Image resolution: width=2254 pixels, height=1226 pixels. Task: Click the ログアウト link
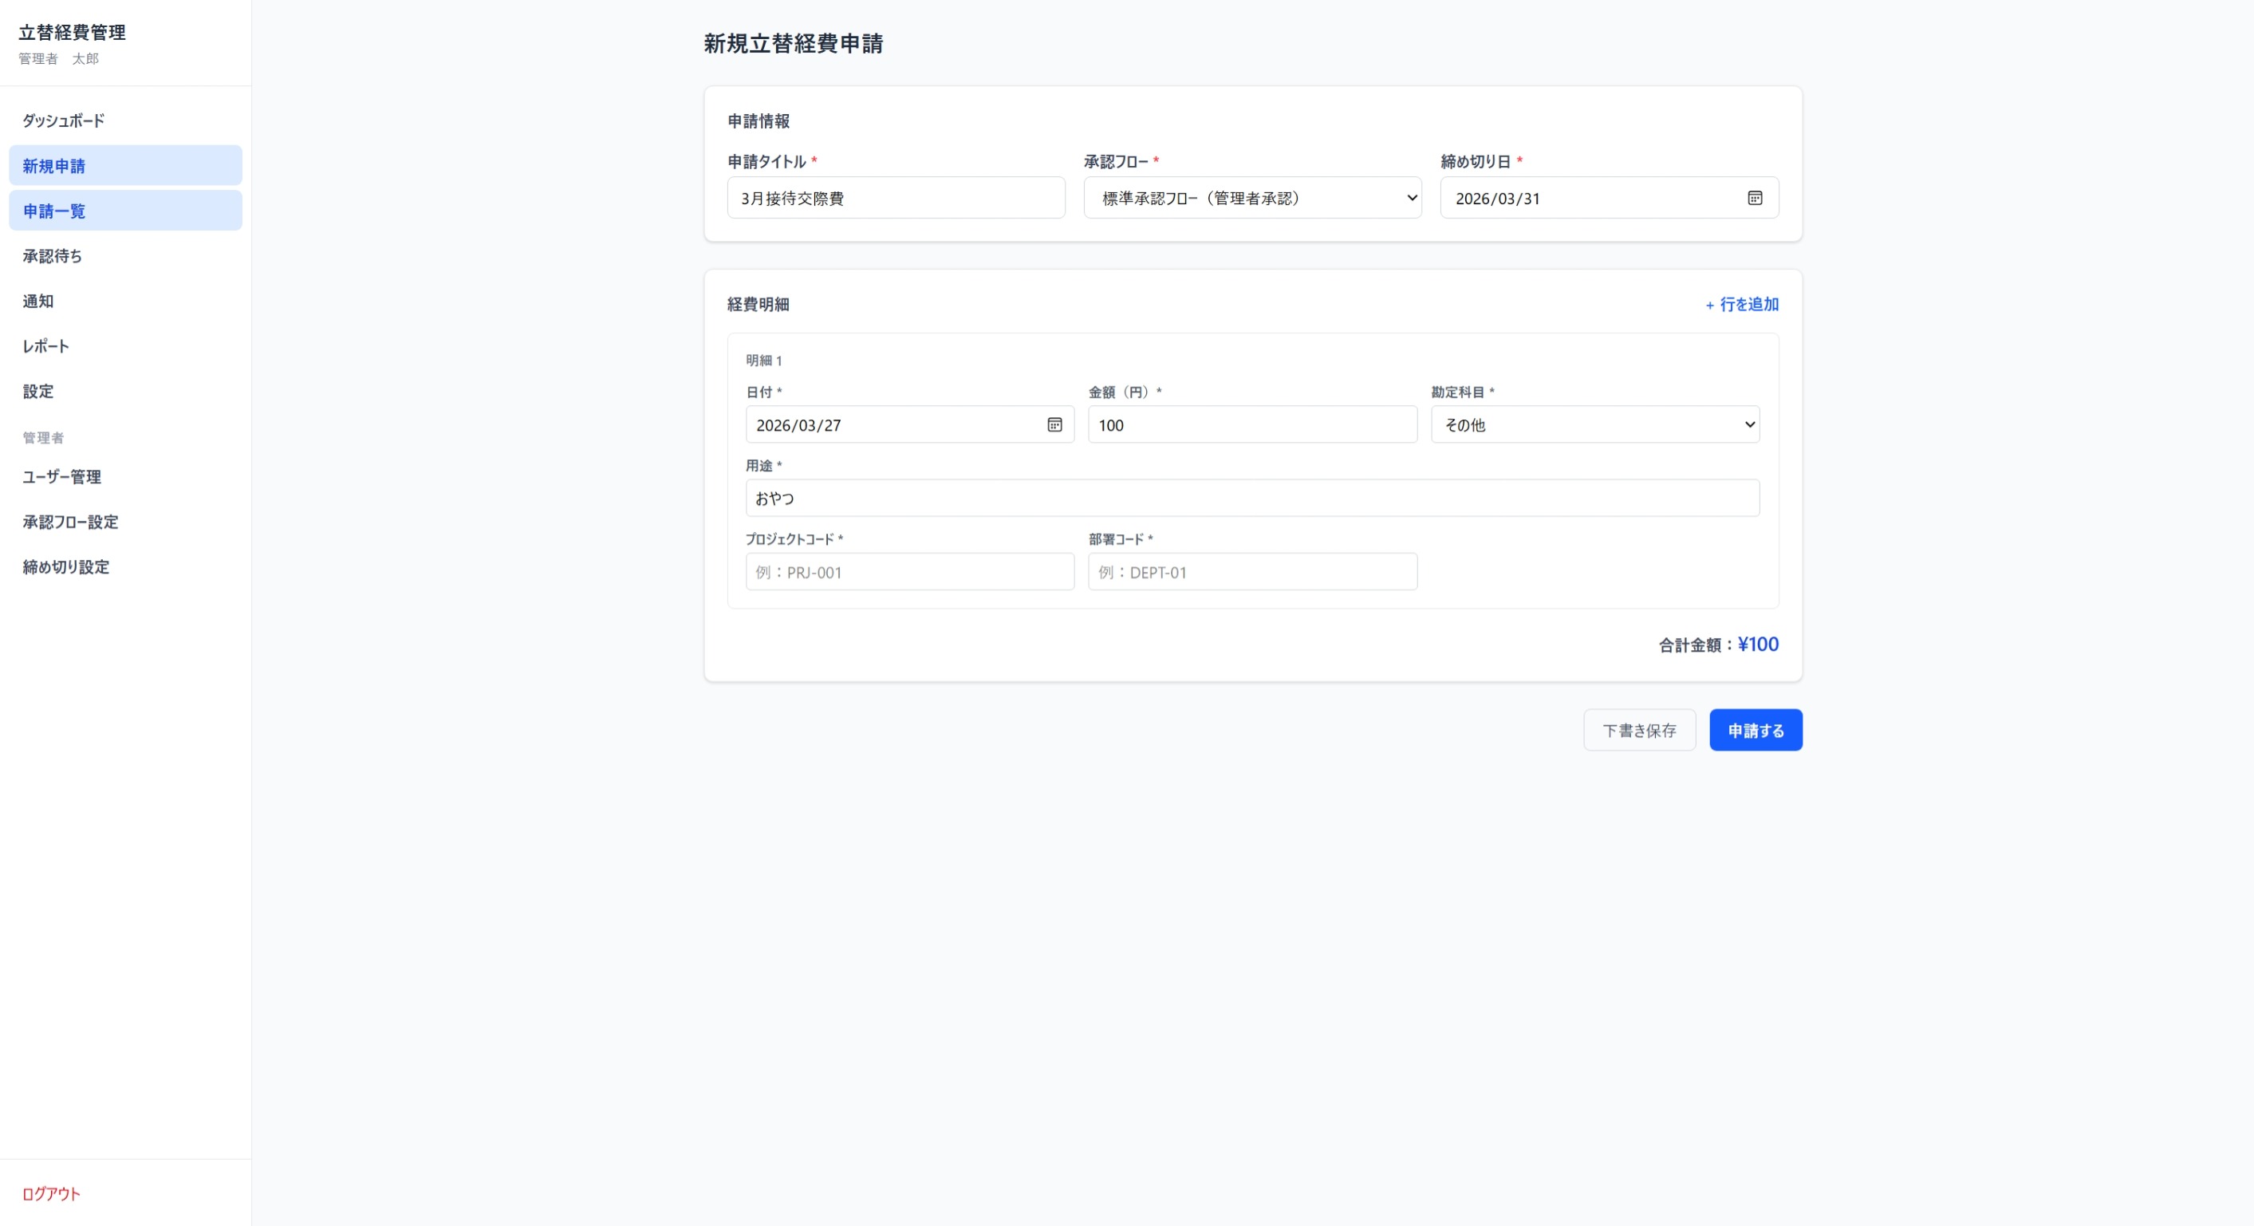[x=51, y=1193]
